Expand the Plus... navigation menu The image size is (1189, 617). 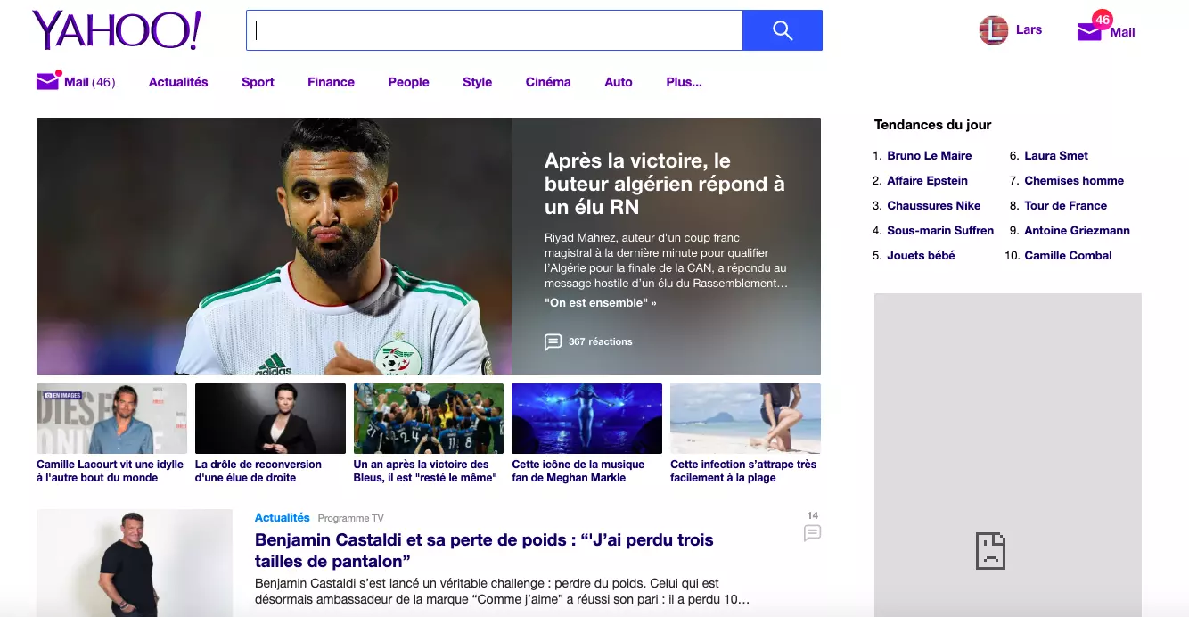point(684,82)
